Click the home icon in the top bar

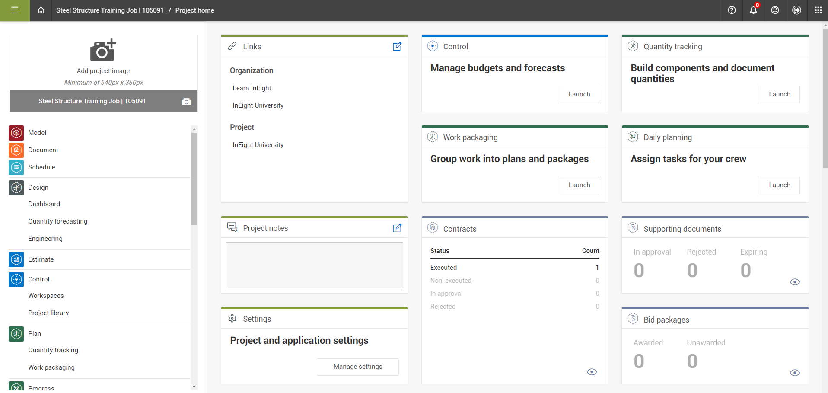(41, 10)
